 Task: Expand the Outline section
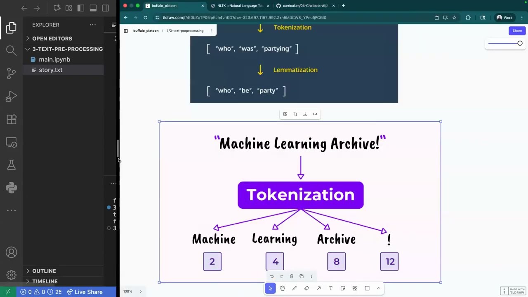tap(44, 271)
